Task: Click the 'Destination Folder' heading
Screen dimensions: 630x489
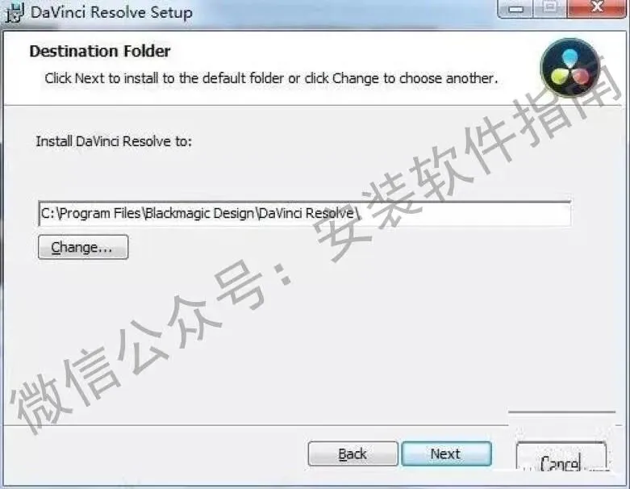Action: [x=100, y=52]
